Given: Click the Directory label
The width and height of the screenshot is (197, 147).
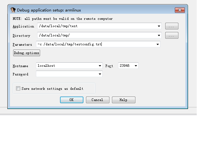Looking at the screenshot, I should pos(21,36).
